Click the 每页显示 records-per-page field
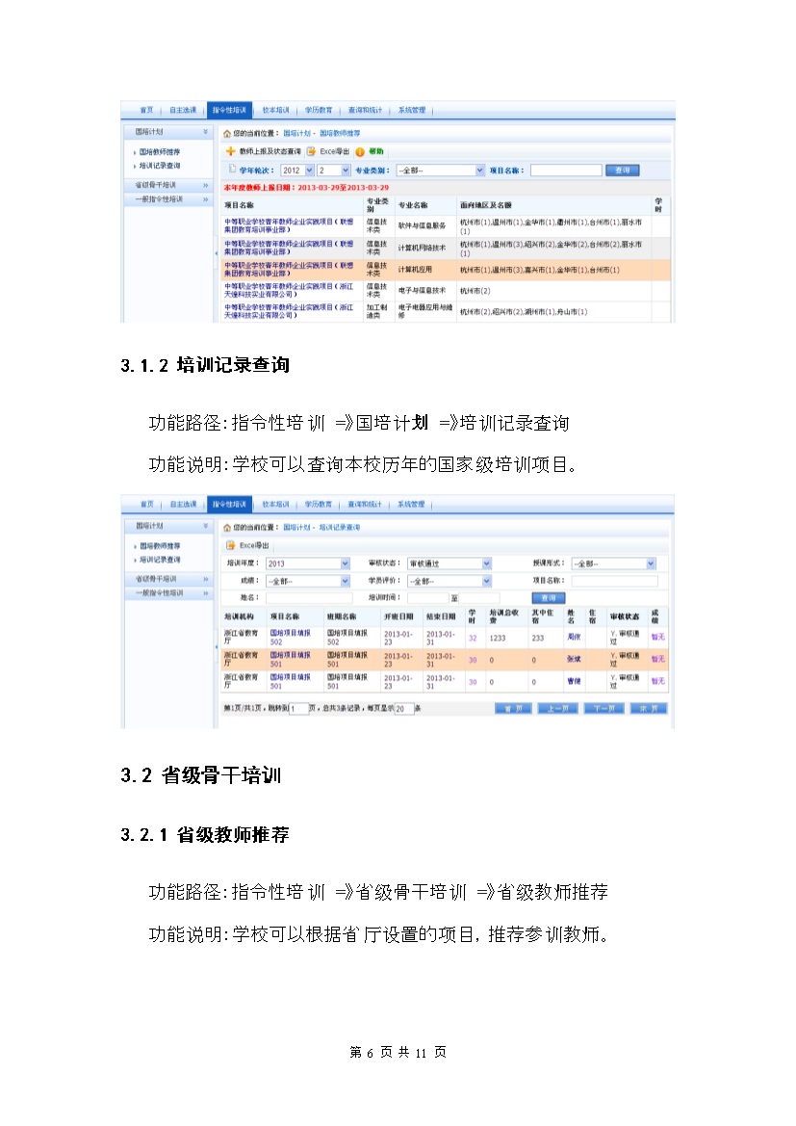The image size is (796, 1126). tap(403, 708)
